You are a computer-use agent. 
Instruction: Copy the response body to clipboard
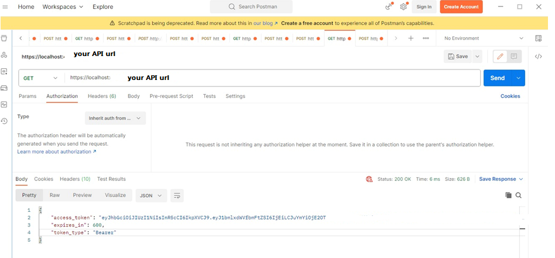pyautogui.click(x=508, y=195)
